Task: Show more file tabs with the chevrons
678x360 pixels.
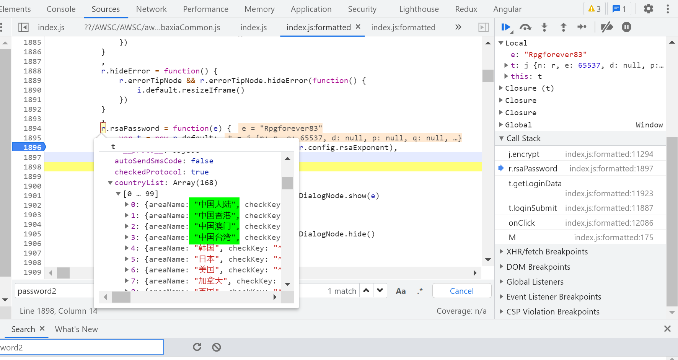Action: 458,27
